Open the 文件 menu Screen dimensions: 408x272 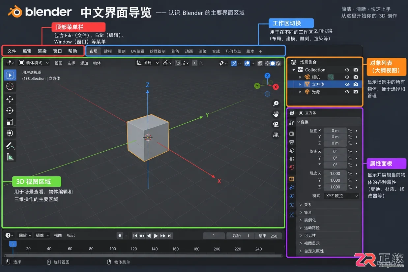coord(12,51)
